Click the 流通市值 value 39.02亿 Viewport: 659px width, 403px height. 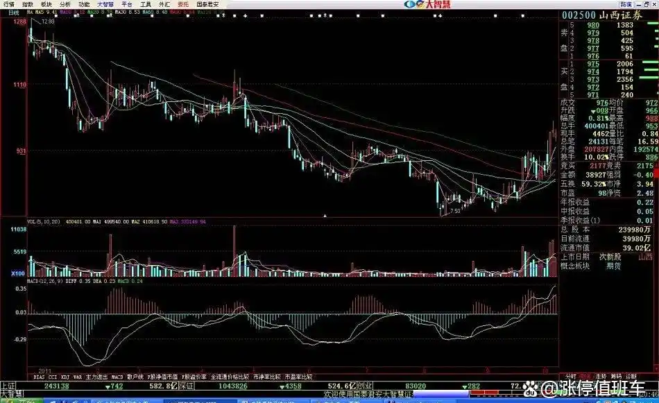(x=636, y=248)
